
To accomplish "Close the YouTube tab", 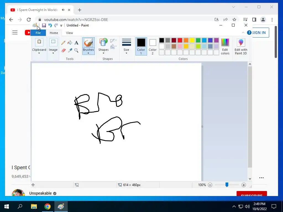I will (x=69, y=10).
